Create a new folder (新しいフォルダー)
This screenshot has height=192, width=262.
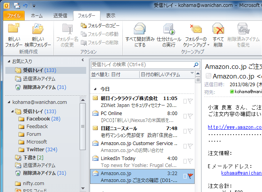14,35
